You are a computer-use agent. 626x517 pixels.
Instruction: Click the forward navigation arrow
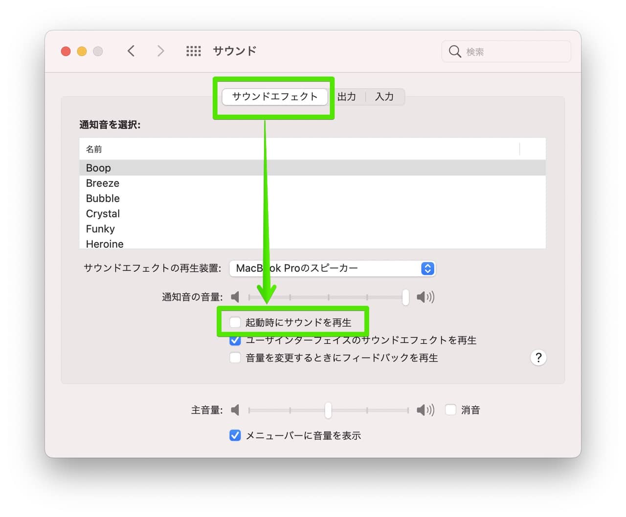tap(160, 51)
